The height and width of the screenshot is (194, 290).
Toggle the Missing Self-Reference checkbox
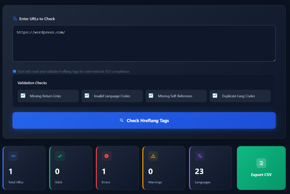(151, 96)
